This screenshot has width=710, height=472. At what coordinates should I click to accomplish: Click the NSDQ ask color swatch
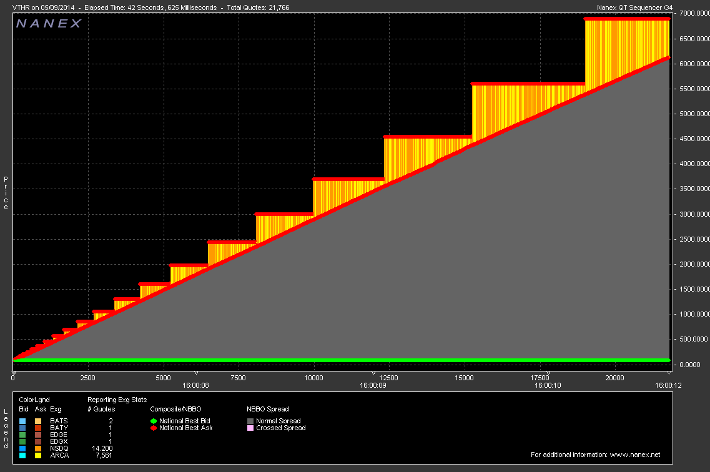(38, 448)
